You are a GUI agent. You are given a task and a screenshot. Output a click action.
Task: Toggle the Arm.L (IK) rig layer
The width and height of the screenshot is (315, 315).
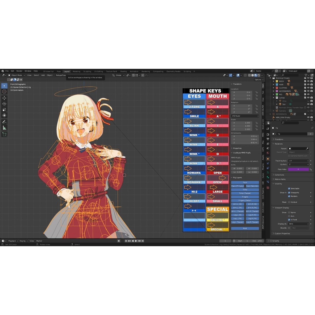click(237, 204)
